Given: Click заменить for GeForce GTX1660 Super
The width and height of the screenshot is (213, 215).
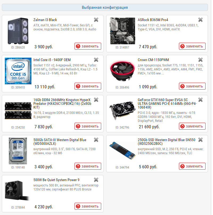Looking at the screenshot, I should (192, 126).
